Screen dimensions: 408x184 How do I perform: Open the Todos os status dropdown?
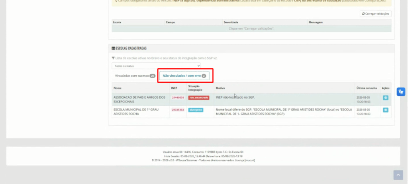156,66
